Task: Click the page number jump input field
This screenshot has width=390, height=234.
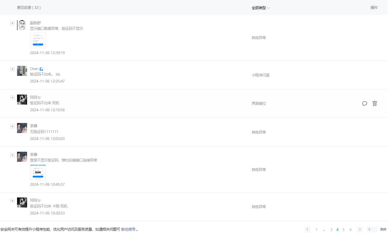Action: [x=372, y=230]
